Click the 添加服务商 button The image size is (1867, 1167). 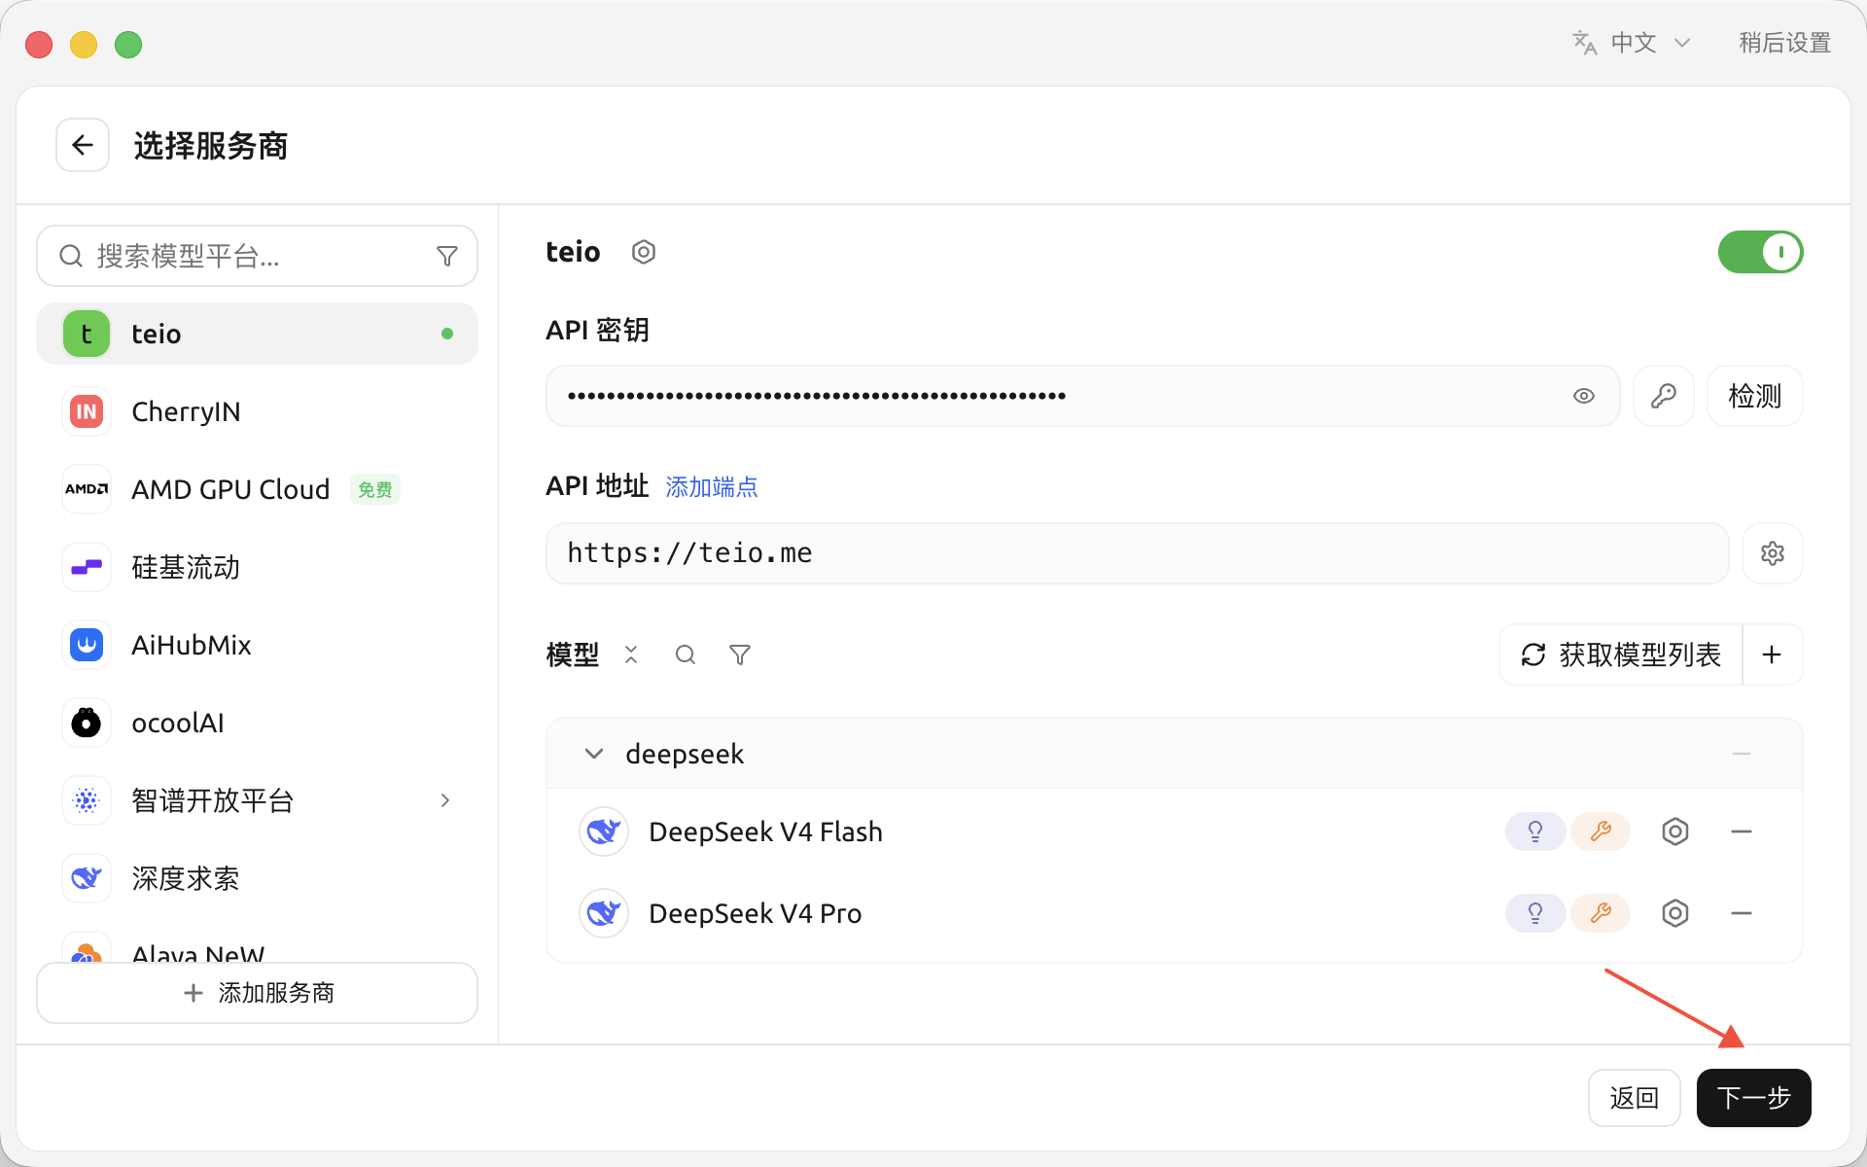(x=257, y=993)
